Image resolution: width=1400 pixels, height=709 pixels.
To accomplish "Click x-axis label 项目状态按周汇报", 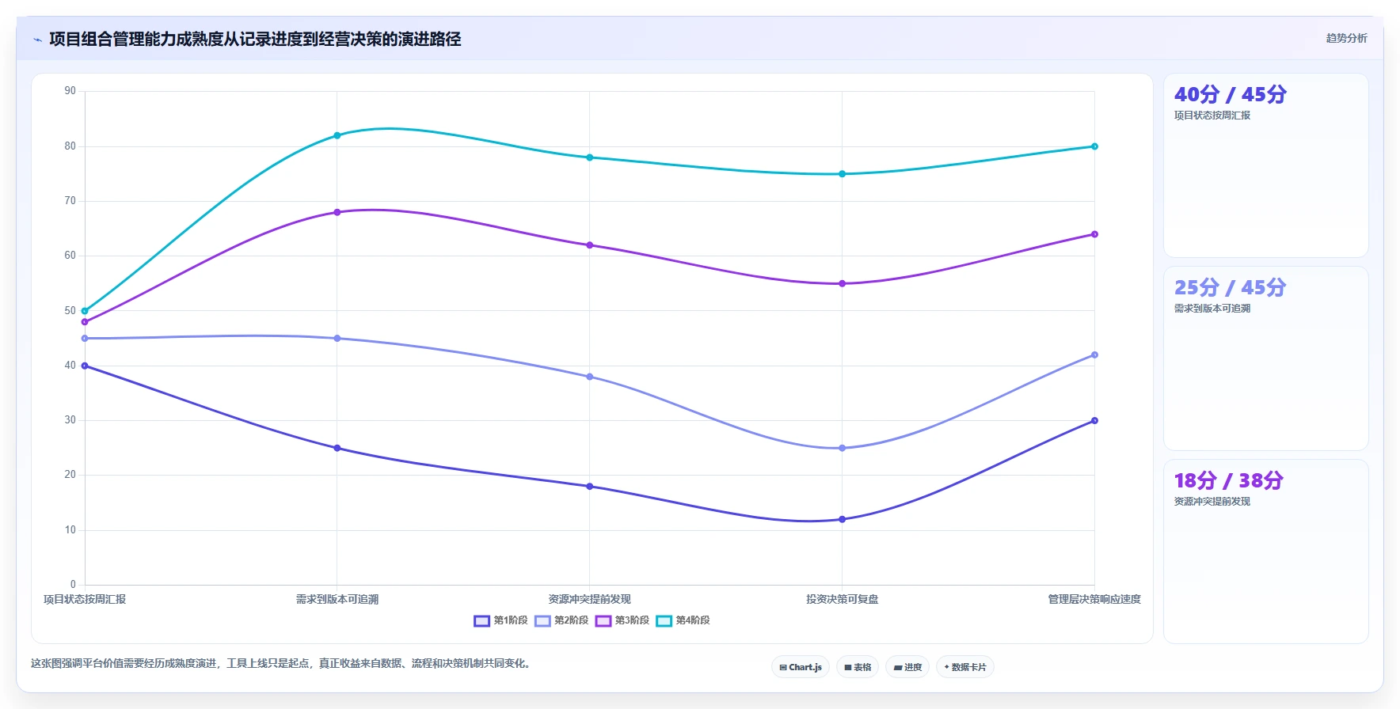I will click(x=85, y=599).
